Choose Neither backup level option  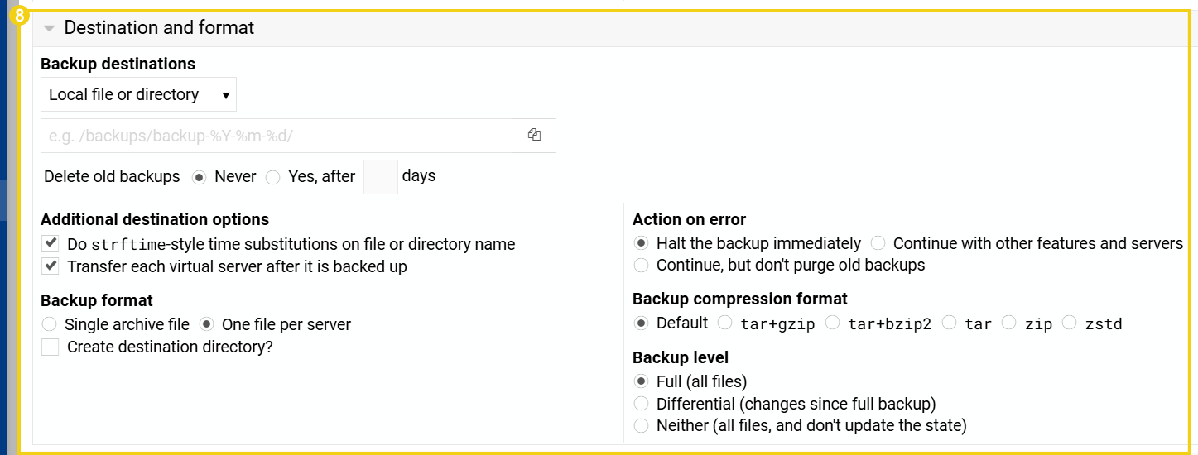(641, 426)
